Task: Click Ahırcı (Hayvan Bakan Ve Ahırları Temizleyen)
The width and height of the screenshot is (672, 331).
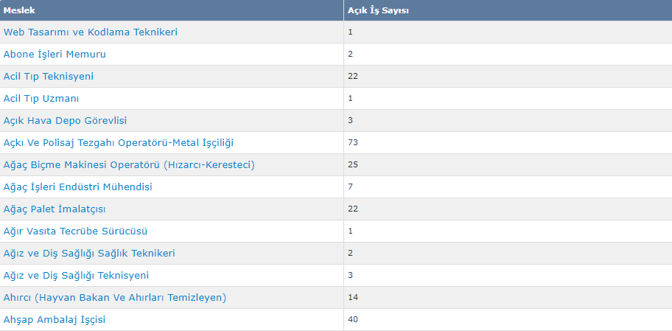Action: click(115, 298)
